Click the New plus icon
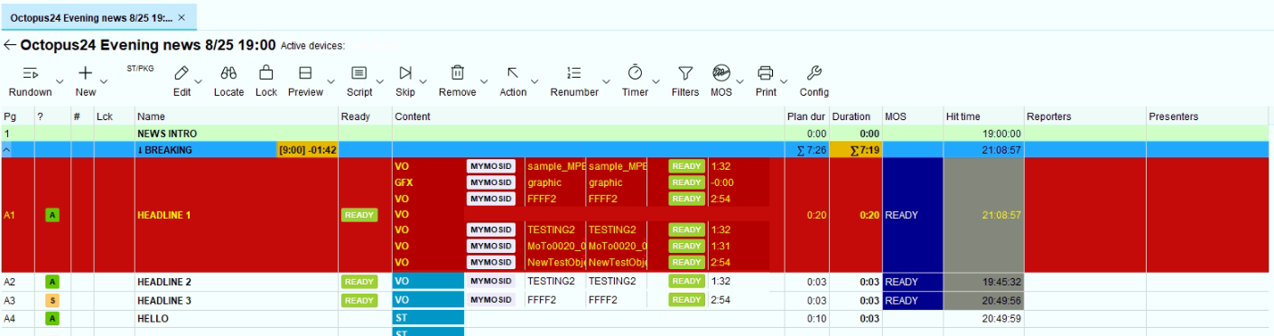The height and width of the screenshot is (336, 1274). click(x=86, y=73)
